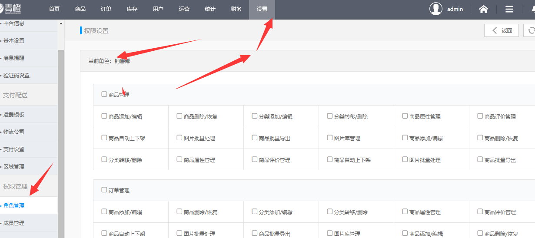The height and width of the screenshot is (238, 535).
Task: Open the 订单 top navigation item
Action: 106,9
